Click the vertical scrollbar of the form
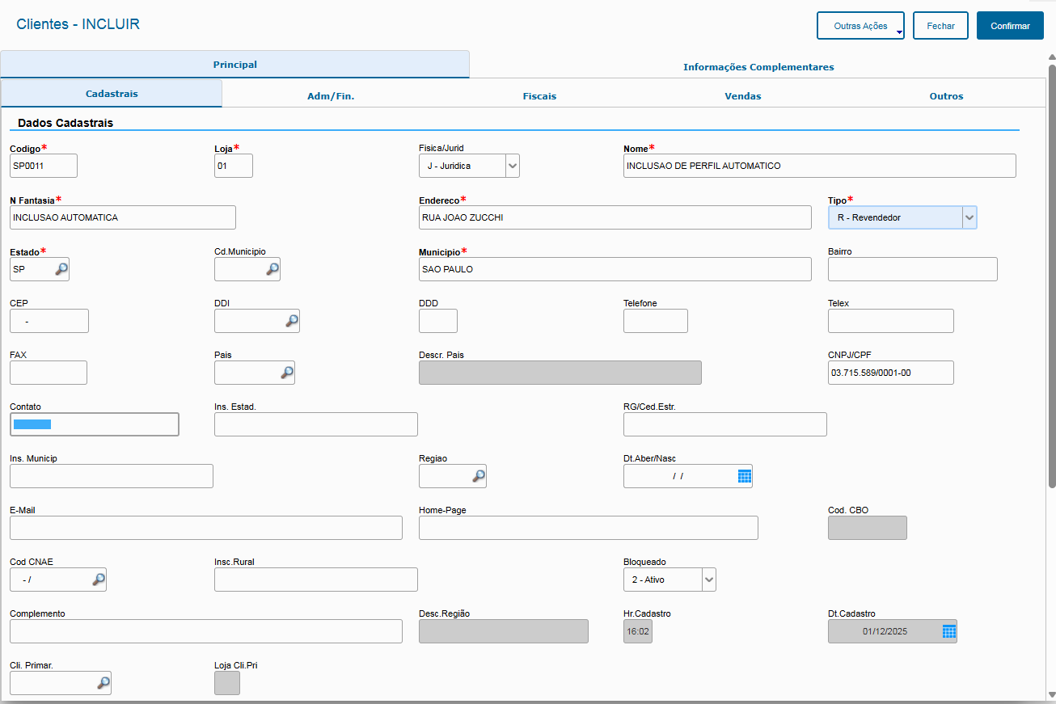1056x704 pixels. (x=1052, y=275)
